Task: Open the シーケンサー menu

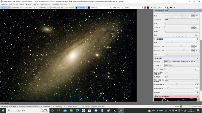Action: (x=45, y=5)
